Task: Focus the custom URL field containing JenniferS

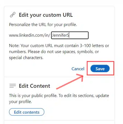Action: click(70, 35)
